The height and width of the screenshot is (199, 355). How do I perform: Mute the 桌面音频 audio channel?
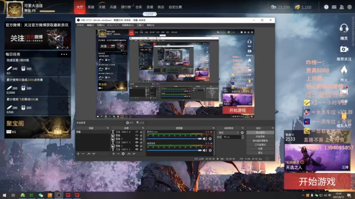tap(205, 150)
